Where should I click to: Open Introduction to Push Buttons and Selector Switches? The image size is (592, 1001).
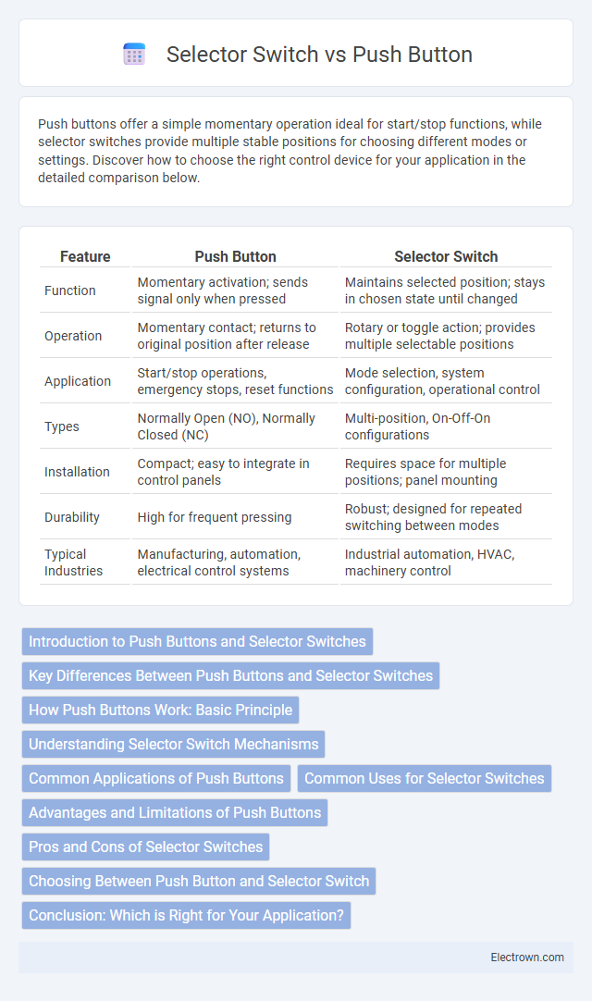pos(197,642)
